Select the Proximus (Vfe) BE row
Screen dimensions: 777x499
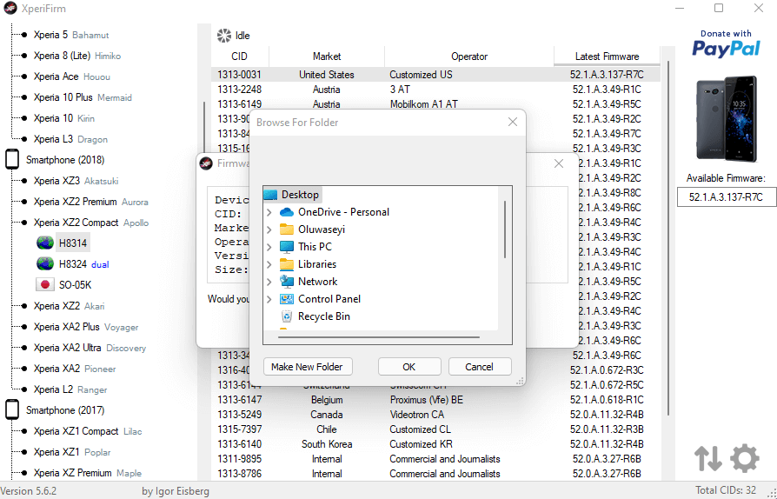pos(435,399)
